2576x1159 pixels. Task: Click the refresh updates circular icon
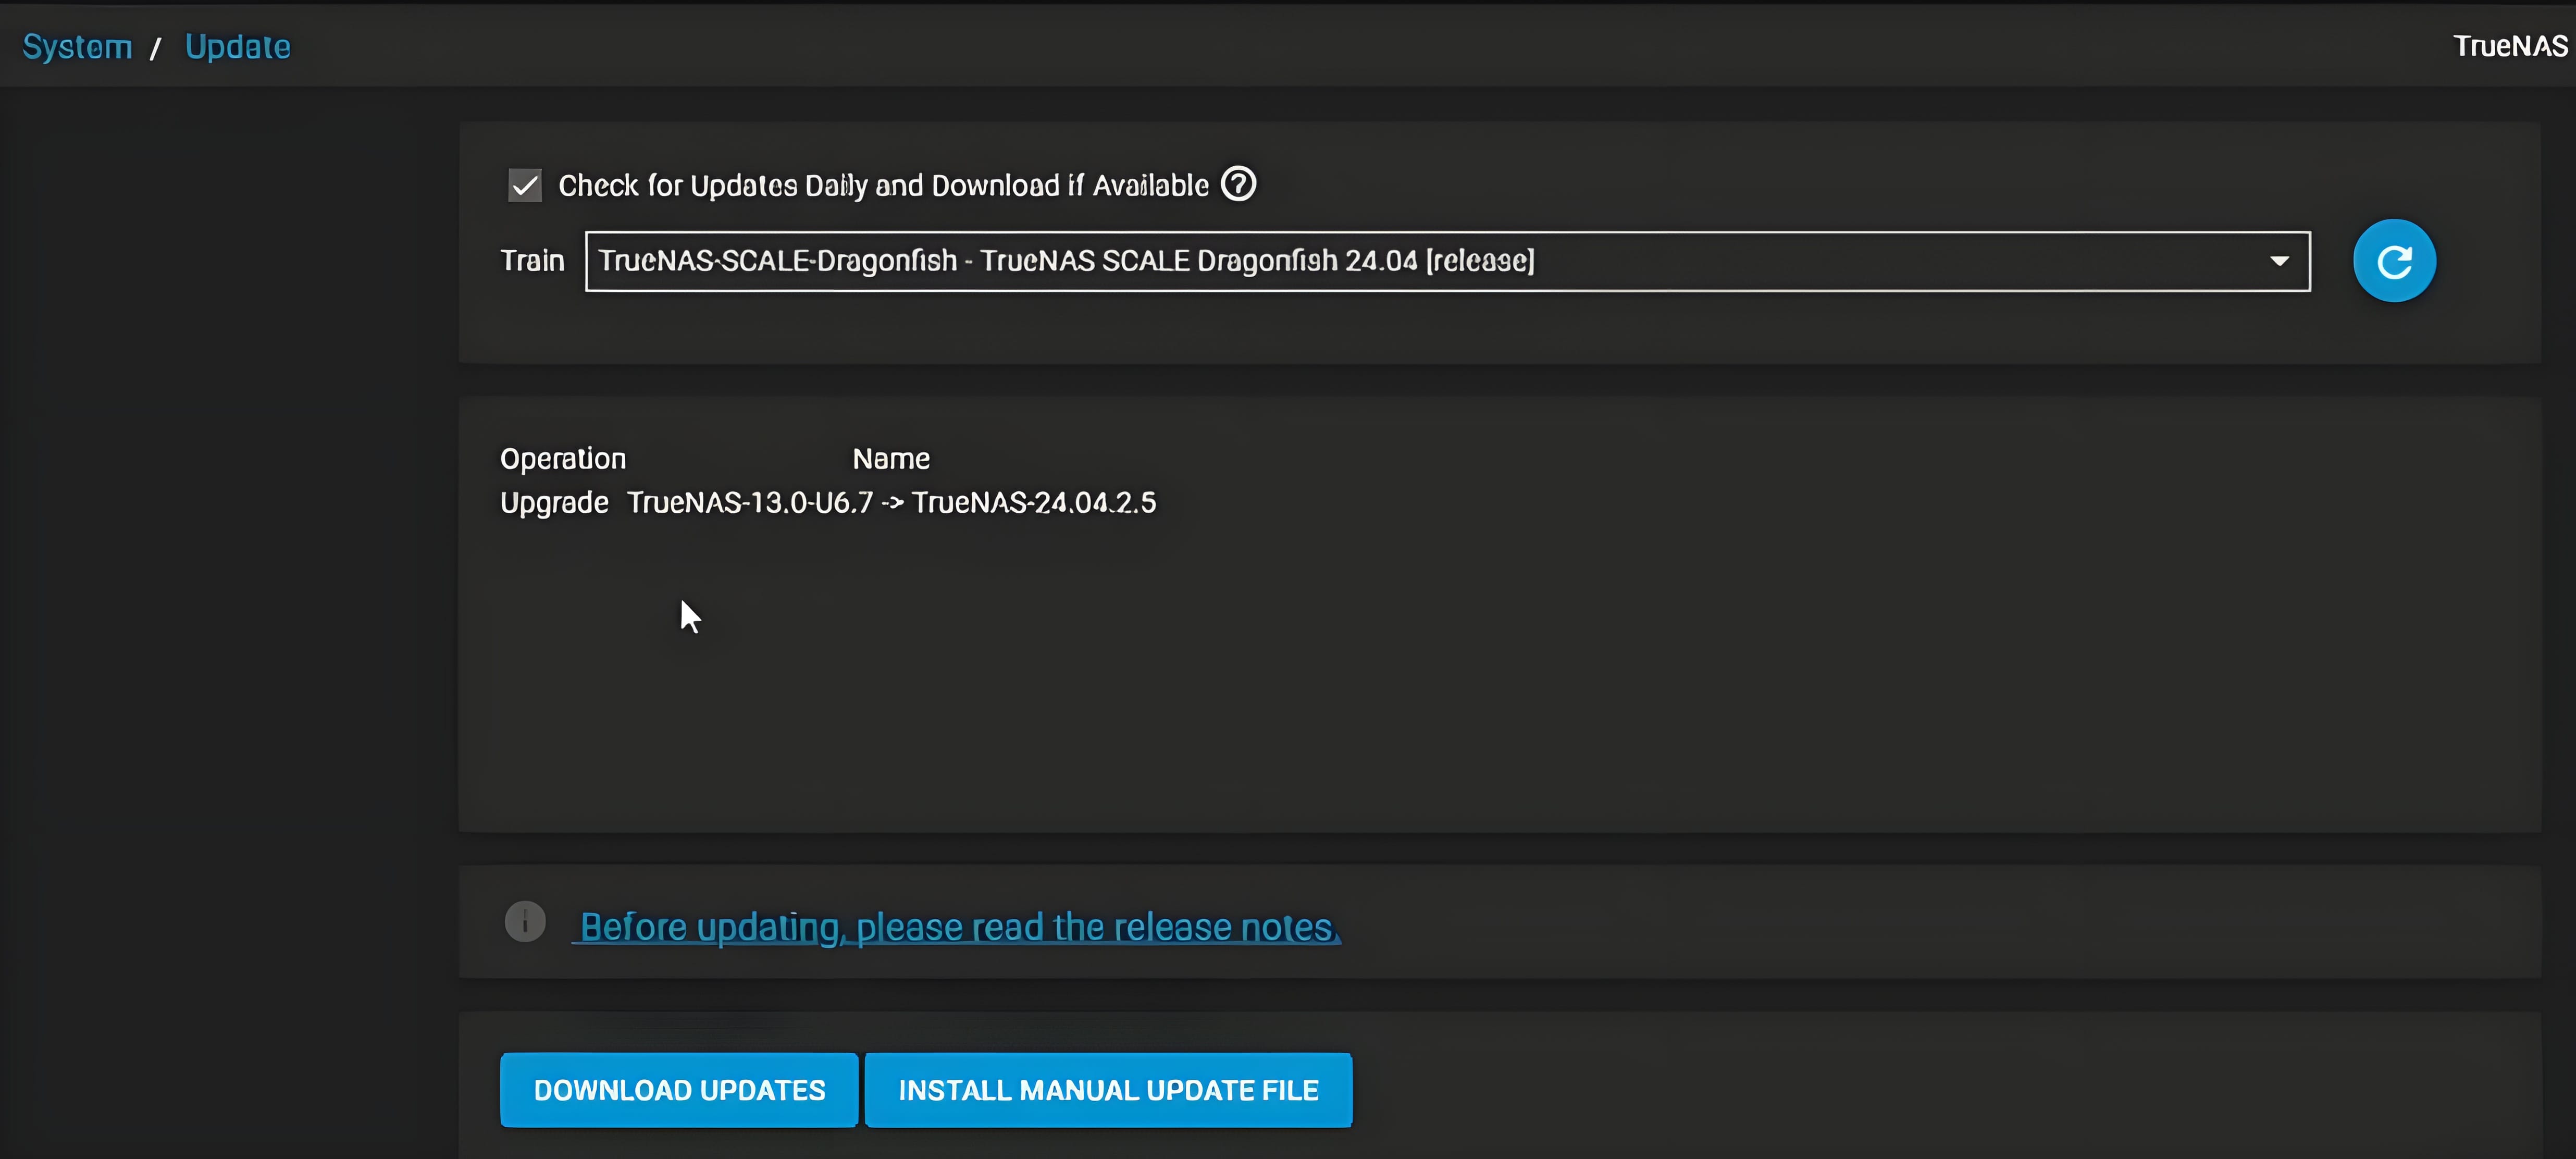pos(2394,261)
